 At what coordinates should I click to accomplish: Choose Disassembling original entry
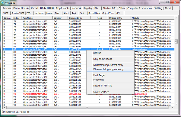tap(110, 69)
